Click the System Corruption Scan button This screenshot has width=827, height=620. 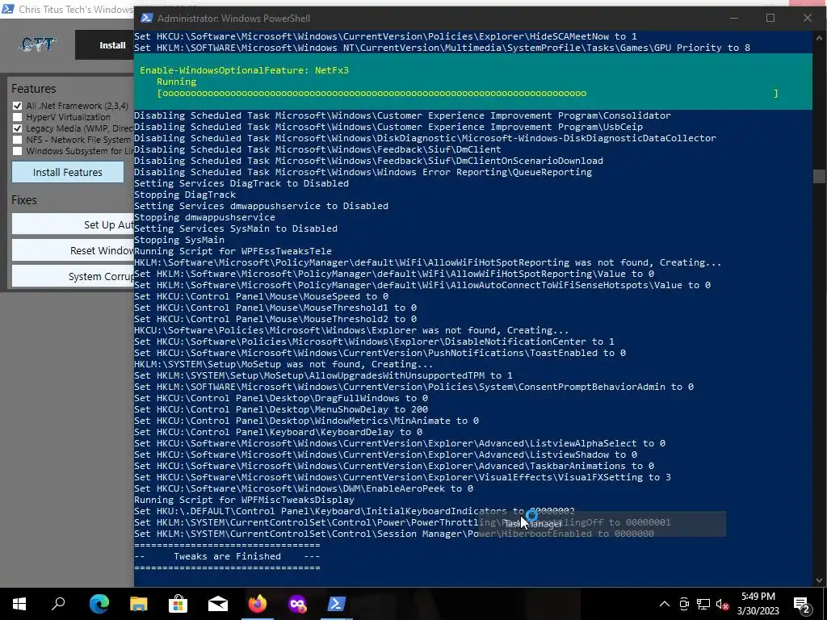[73, 276]
